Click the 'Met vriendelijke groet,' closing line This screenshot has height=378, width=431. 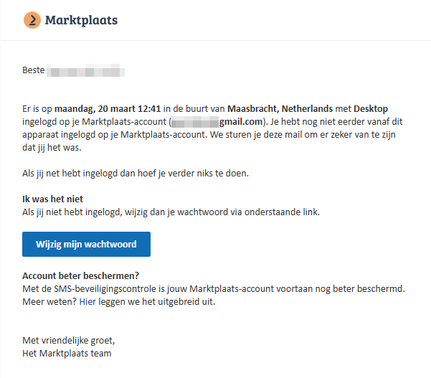(68, 340)
